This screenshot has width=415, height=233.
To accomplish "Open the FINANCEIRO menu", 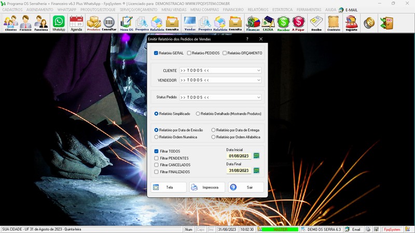I will pyautogui.click(x=233, y=9).
